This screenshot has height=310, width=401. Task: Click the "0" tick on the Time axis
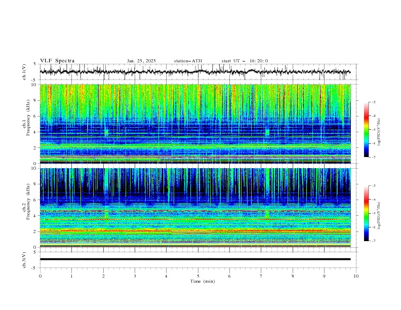point(40,276)
